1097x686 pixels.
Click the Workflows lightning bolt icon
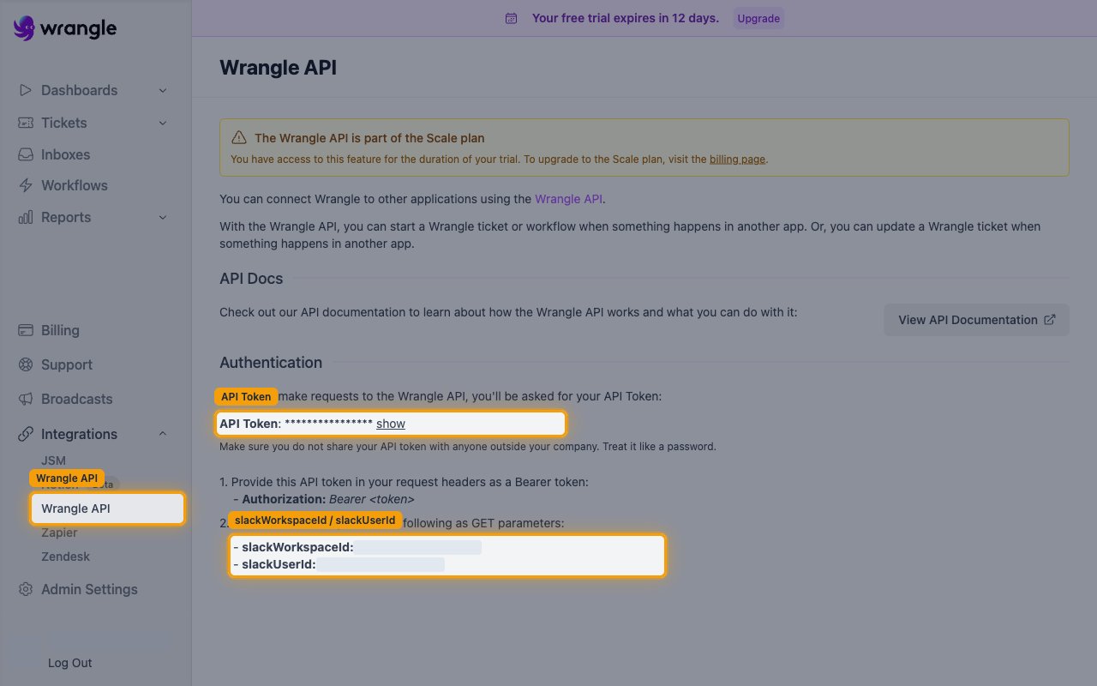click(x=26, y=185)
